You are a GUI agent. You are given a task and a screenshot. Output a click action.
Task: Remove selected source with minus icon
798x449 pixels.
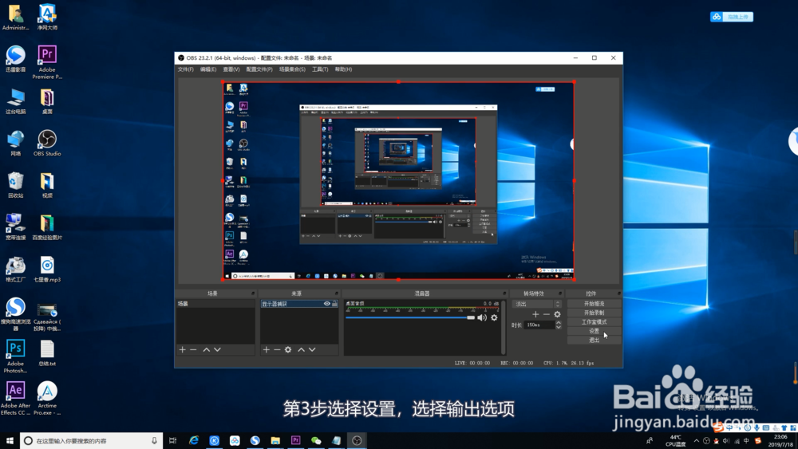[277, 350]
